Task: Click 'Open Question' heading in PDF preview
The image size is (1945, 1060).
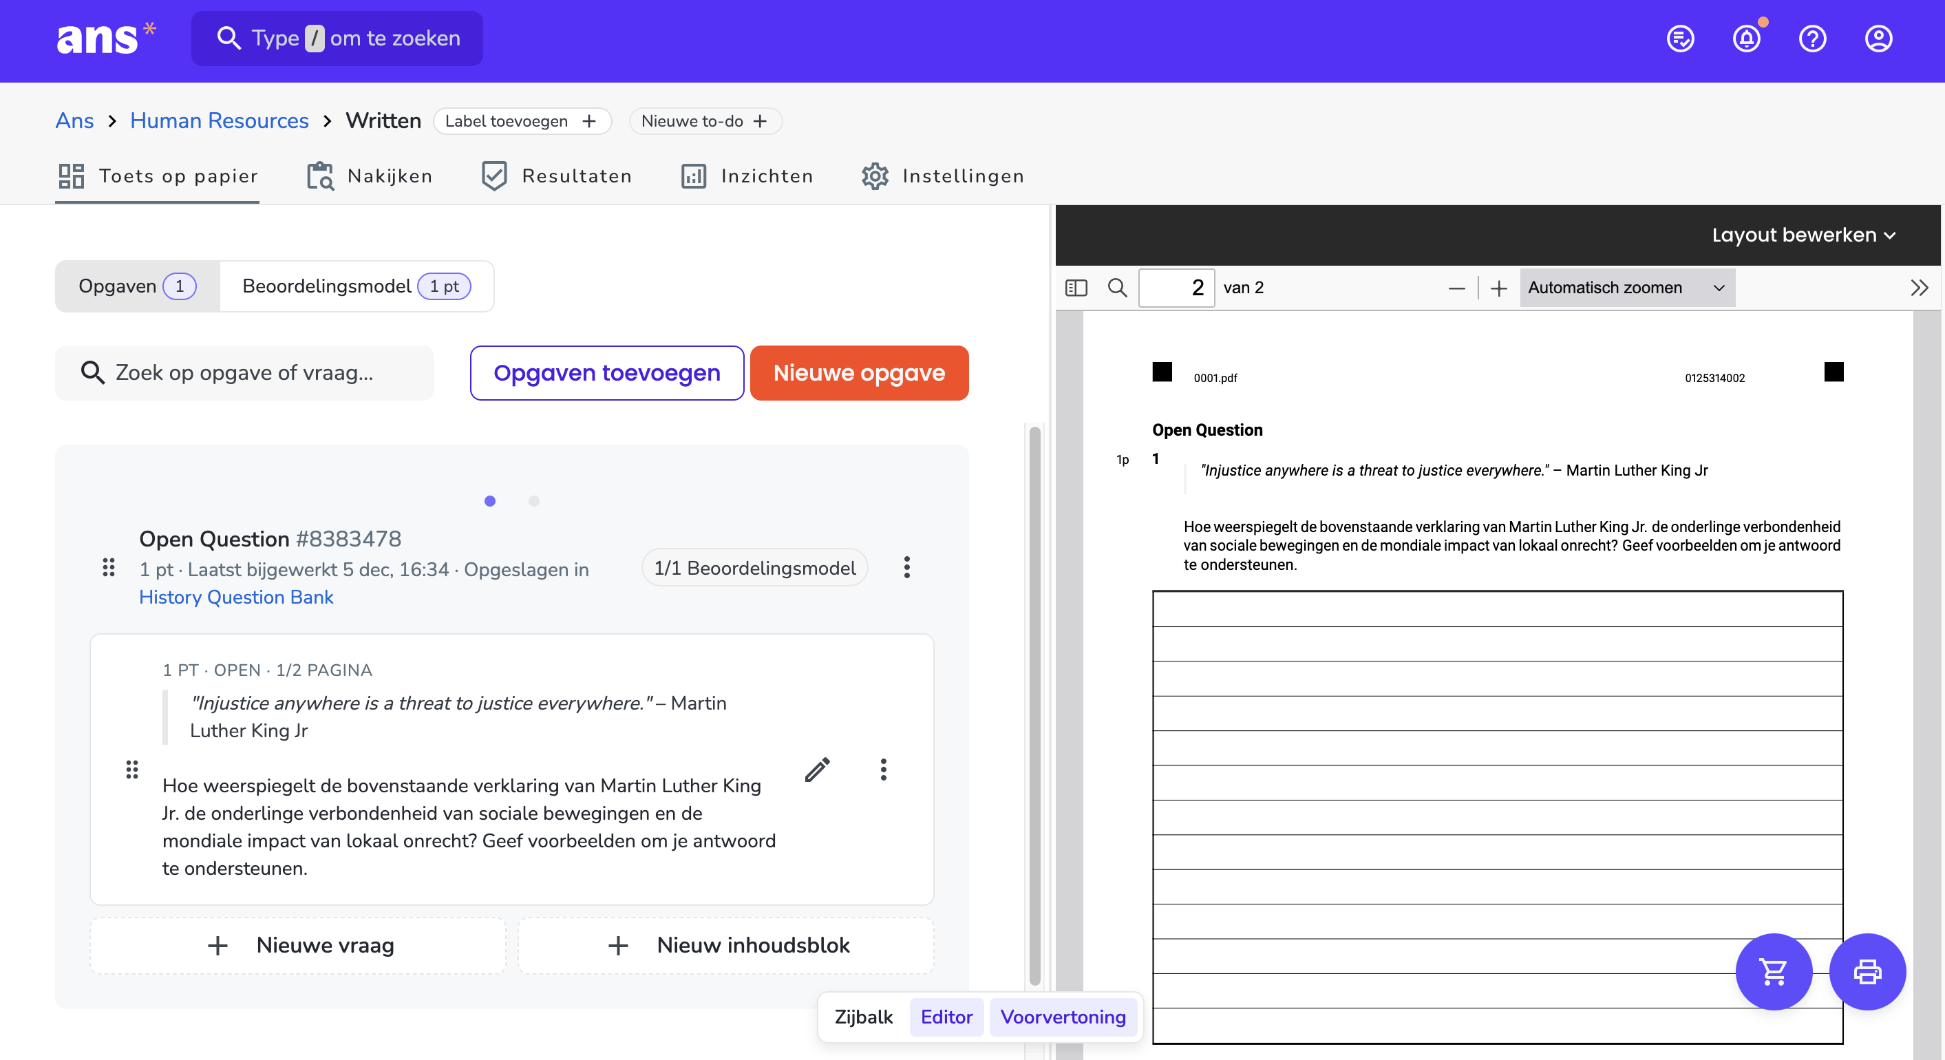Action: [x=1207, y=430]
